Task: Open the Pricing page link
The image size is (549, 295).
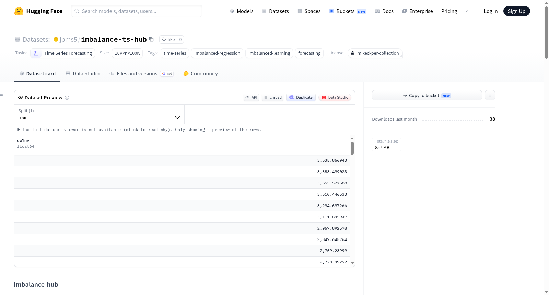Action: (x=449, y=11)
